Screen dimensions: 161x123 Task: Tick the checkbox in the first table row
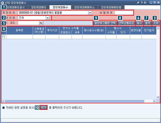[x=3, y=37]
